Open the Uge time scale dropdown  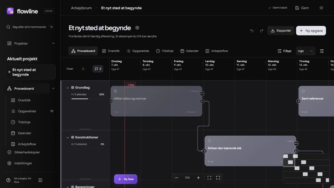coord(306,51)
